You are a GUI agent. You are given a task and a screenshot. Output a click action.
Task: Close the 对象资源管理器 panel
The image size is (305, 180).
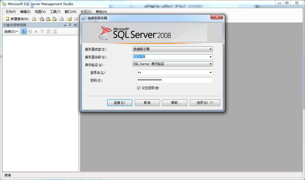(x=75, y=25)
